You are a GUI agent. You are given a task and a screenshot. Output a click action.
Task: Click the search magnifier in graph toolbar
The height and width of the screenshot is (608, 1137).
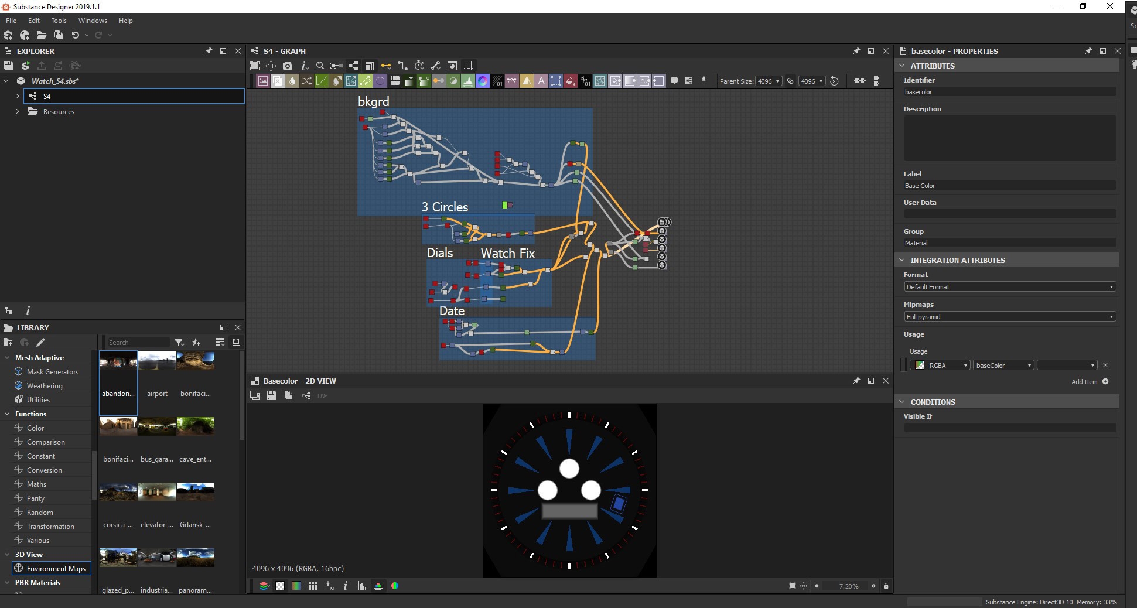[x=320, y=66]
